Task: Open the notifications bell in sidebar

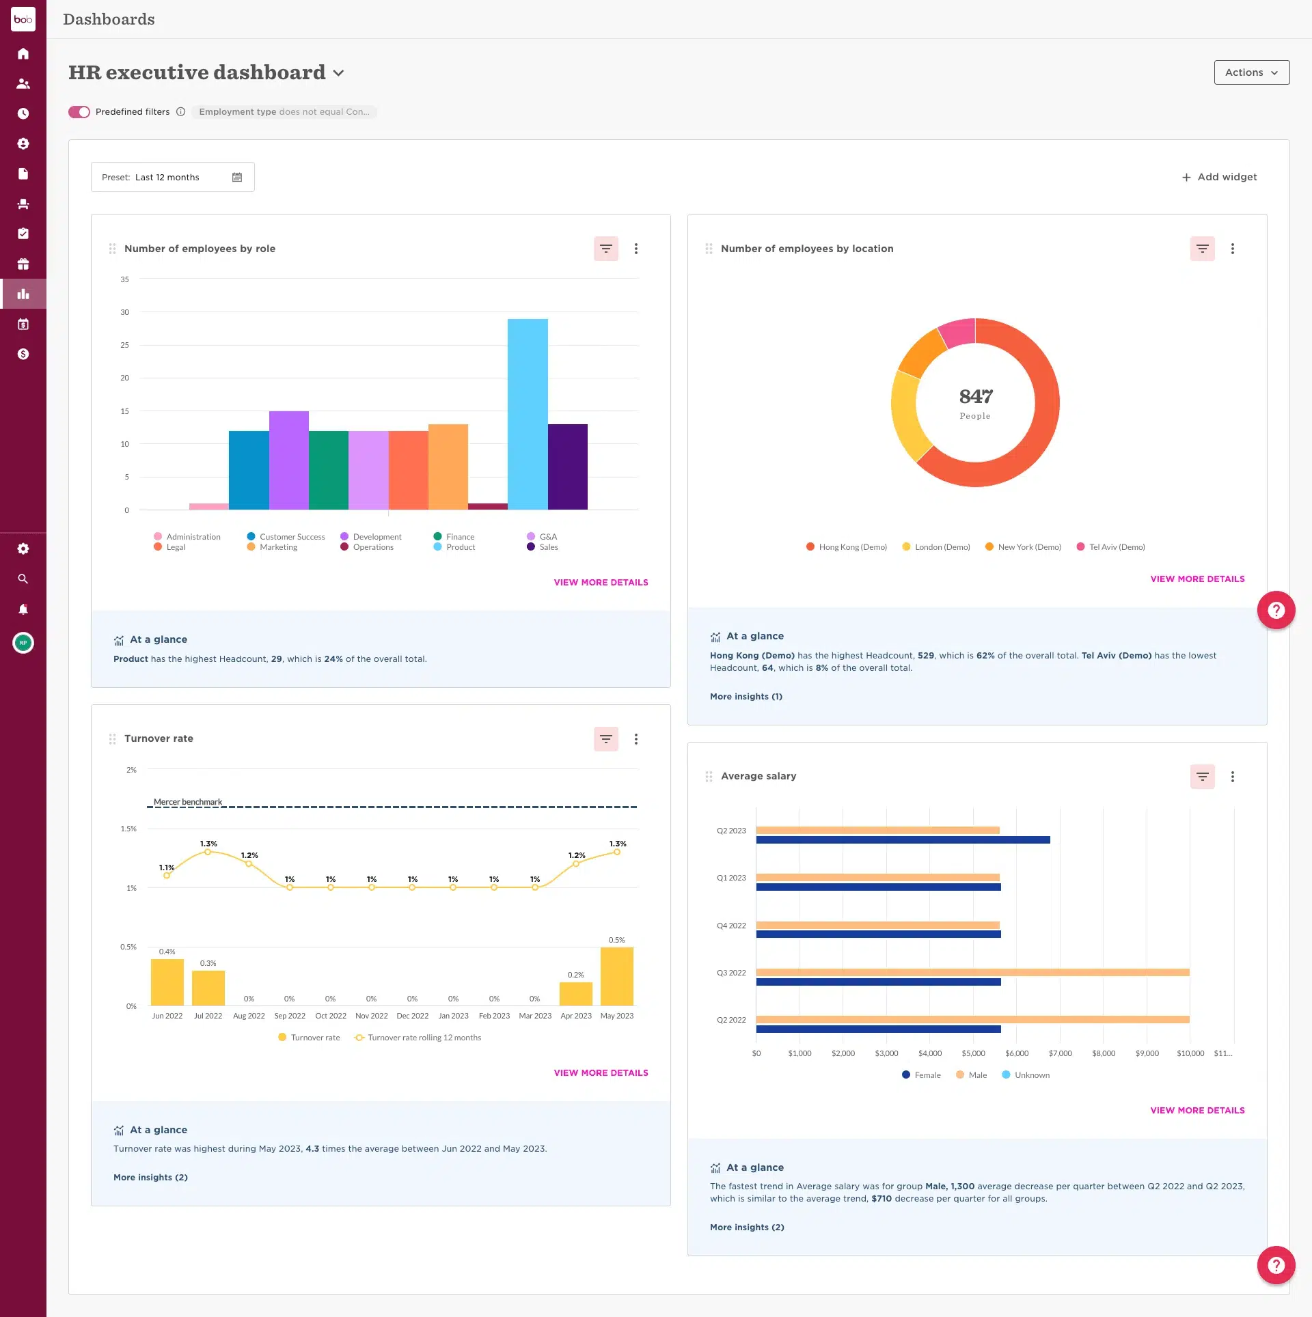Action: [x=23, y=609]
